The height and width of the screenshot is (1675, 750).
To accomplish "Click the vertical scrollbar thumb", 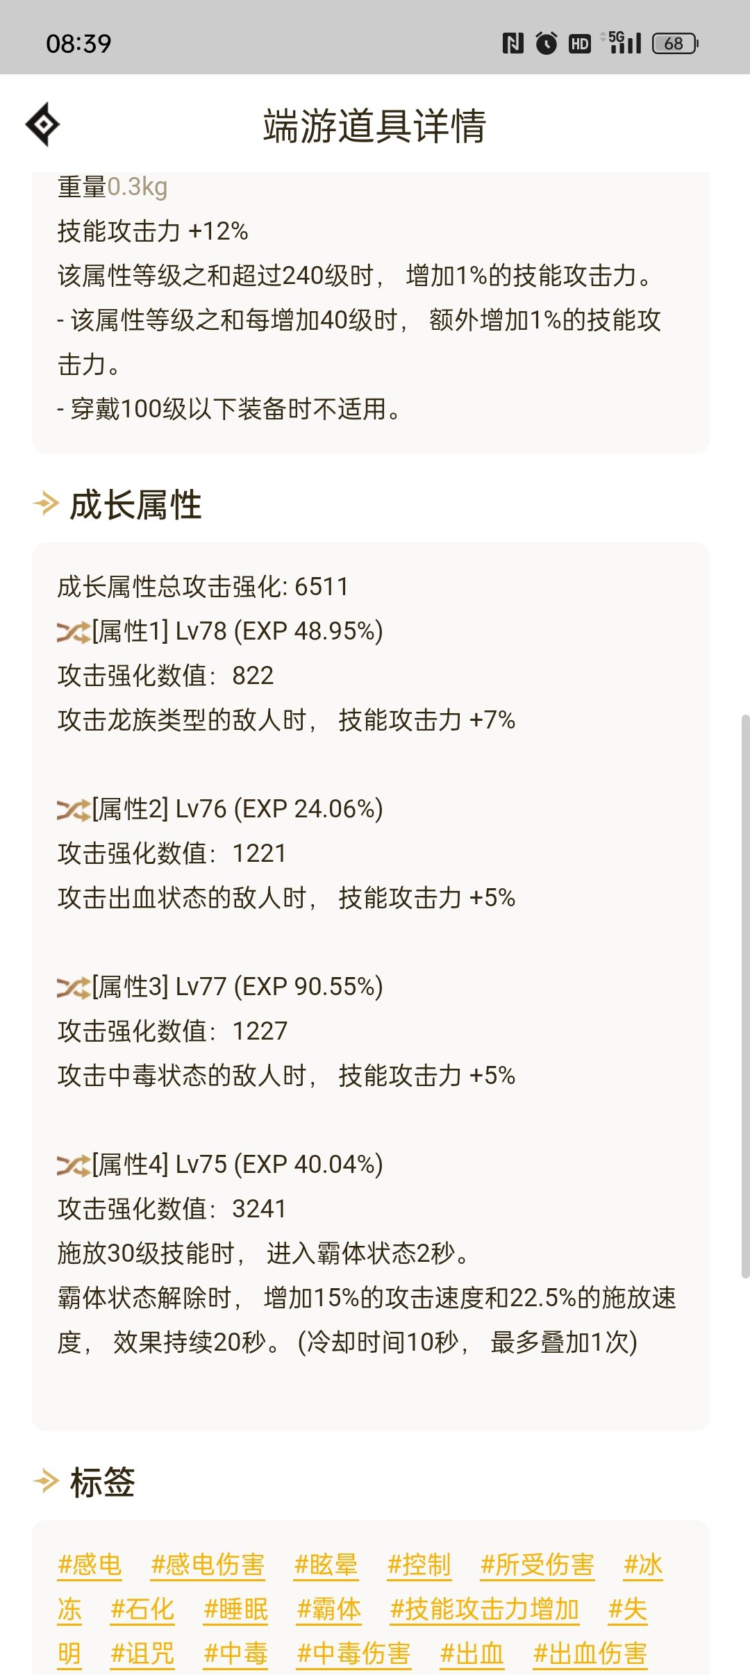I will [x=745, y=997].
